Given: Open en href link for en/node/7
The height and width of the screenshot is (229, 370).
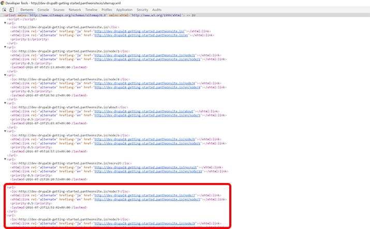Looking at the screenshot, I should coord(147,200).
